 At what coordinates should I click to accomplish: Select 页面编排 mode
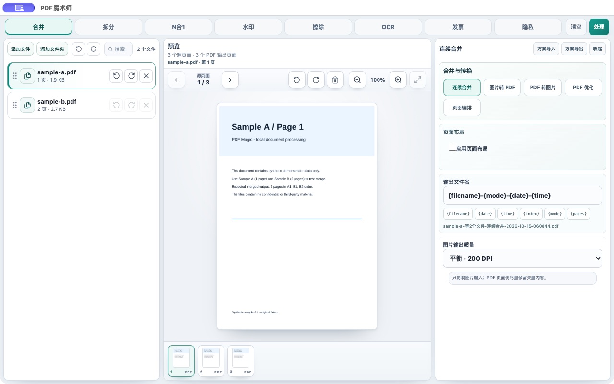click(462, 108)
